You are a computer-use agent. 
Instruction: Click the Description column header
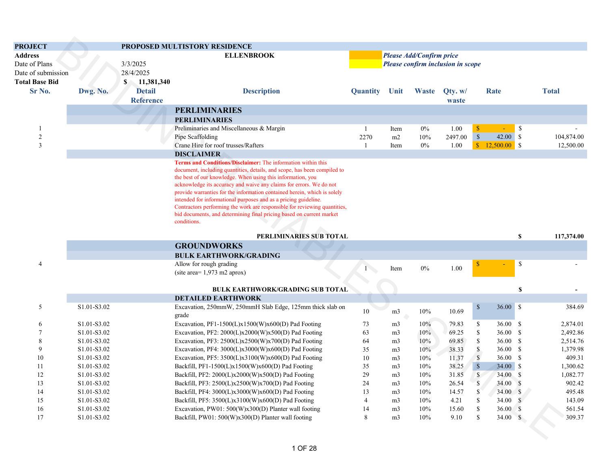261,91
